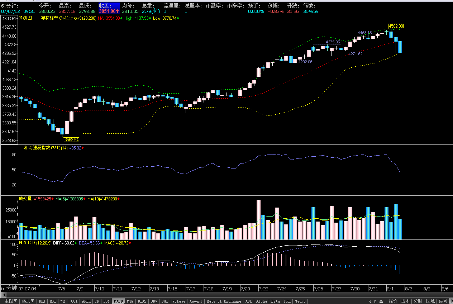Click the 4502.30 high price marker
Screen dimensions: 453x304
tap(396, 26)
